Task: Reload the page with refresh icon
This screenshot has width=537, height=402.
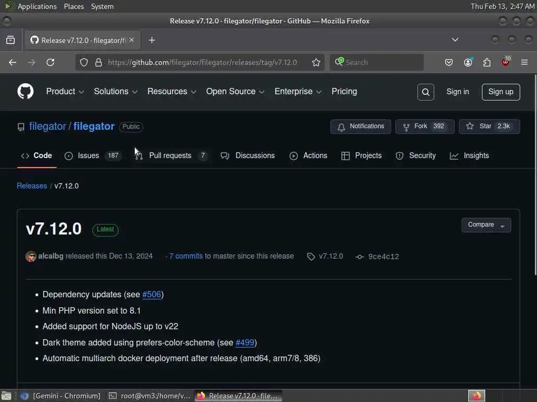Action: coord(50,62)
